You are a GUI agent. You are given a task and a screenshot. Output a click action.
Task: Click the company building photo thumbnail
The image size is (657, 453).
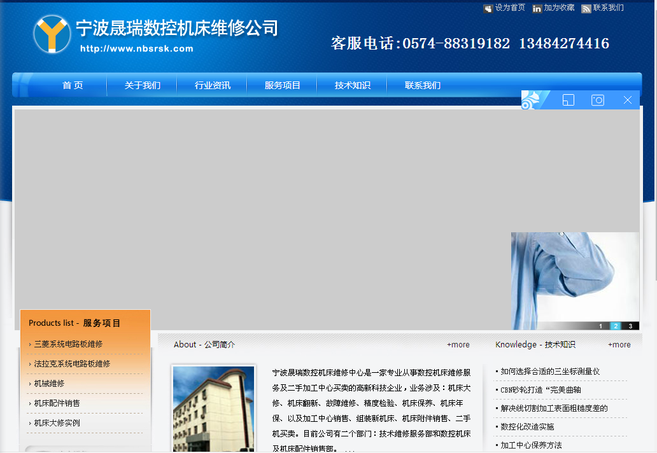(x=213, y=409)
